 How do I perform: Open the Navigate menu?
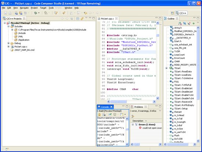pos(24,8)
